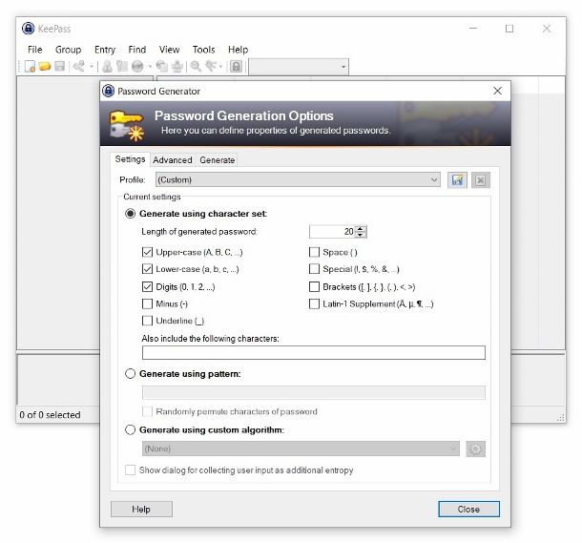Viewport: 582px width, 543px height.
Task: Open the File menu
Action: (35, 50)
